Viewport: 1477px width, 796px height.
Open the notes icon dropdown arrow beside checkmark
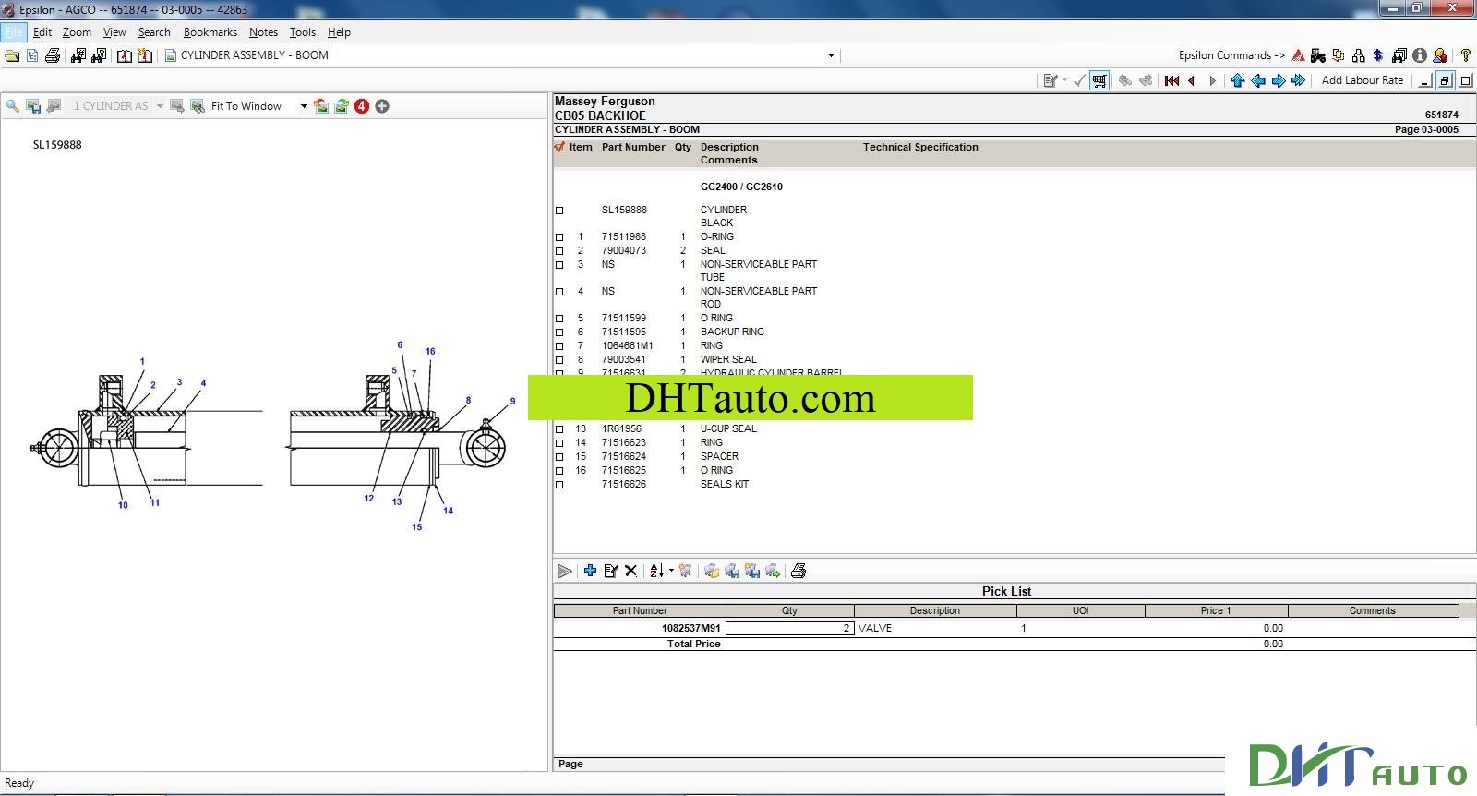pyautogui.click(x=1064, y=80)
